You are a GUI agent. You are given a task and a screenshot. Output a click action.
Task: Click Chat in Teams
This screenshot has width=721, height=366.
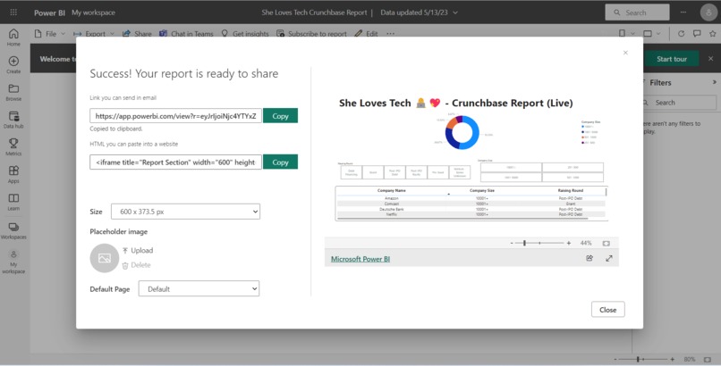(x=186, y=34)
